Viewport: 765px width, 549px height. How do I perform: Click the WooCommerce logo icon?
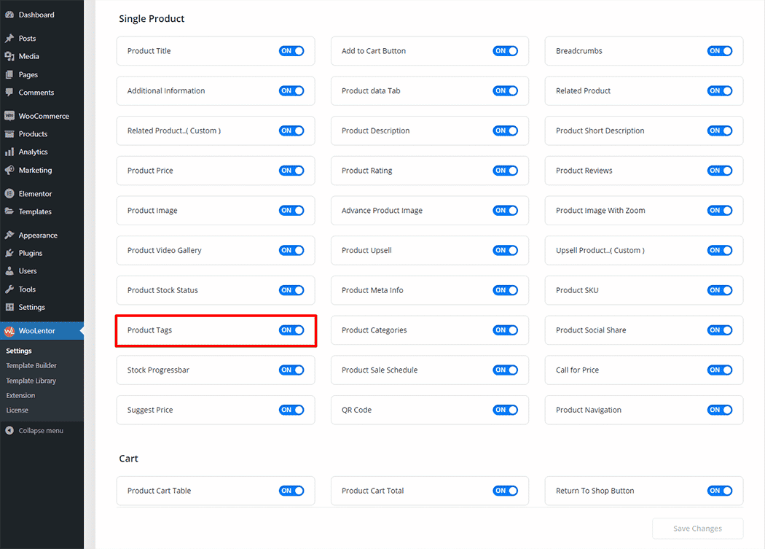[x=9, y=116]
